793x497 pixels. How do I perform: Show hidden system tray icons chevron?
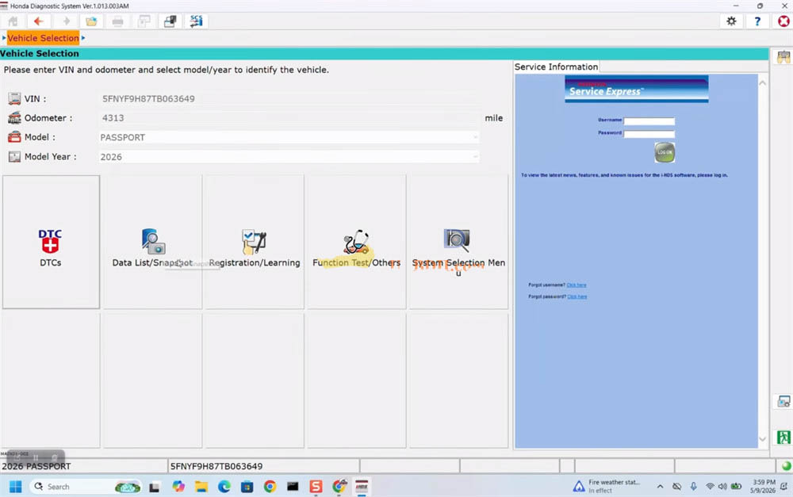660,487
